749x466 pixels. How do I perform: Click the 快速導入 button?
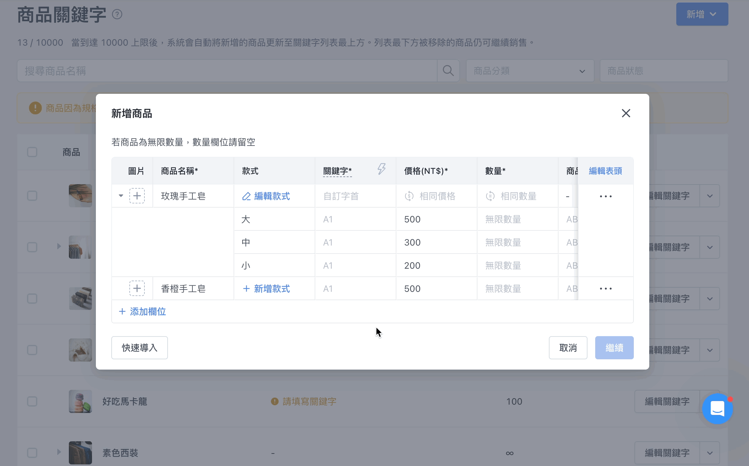point(140,348)
